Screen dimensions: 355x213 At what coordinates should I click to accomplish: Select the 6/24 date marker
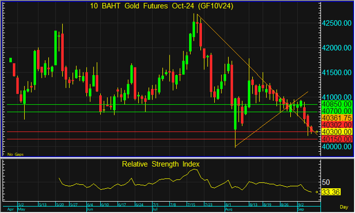point(139,205)
